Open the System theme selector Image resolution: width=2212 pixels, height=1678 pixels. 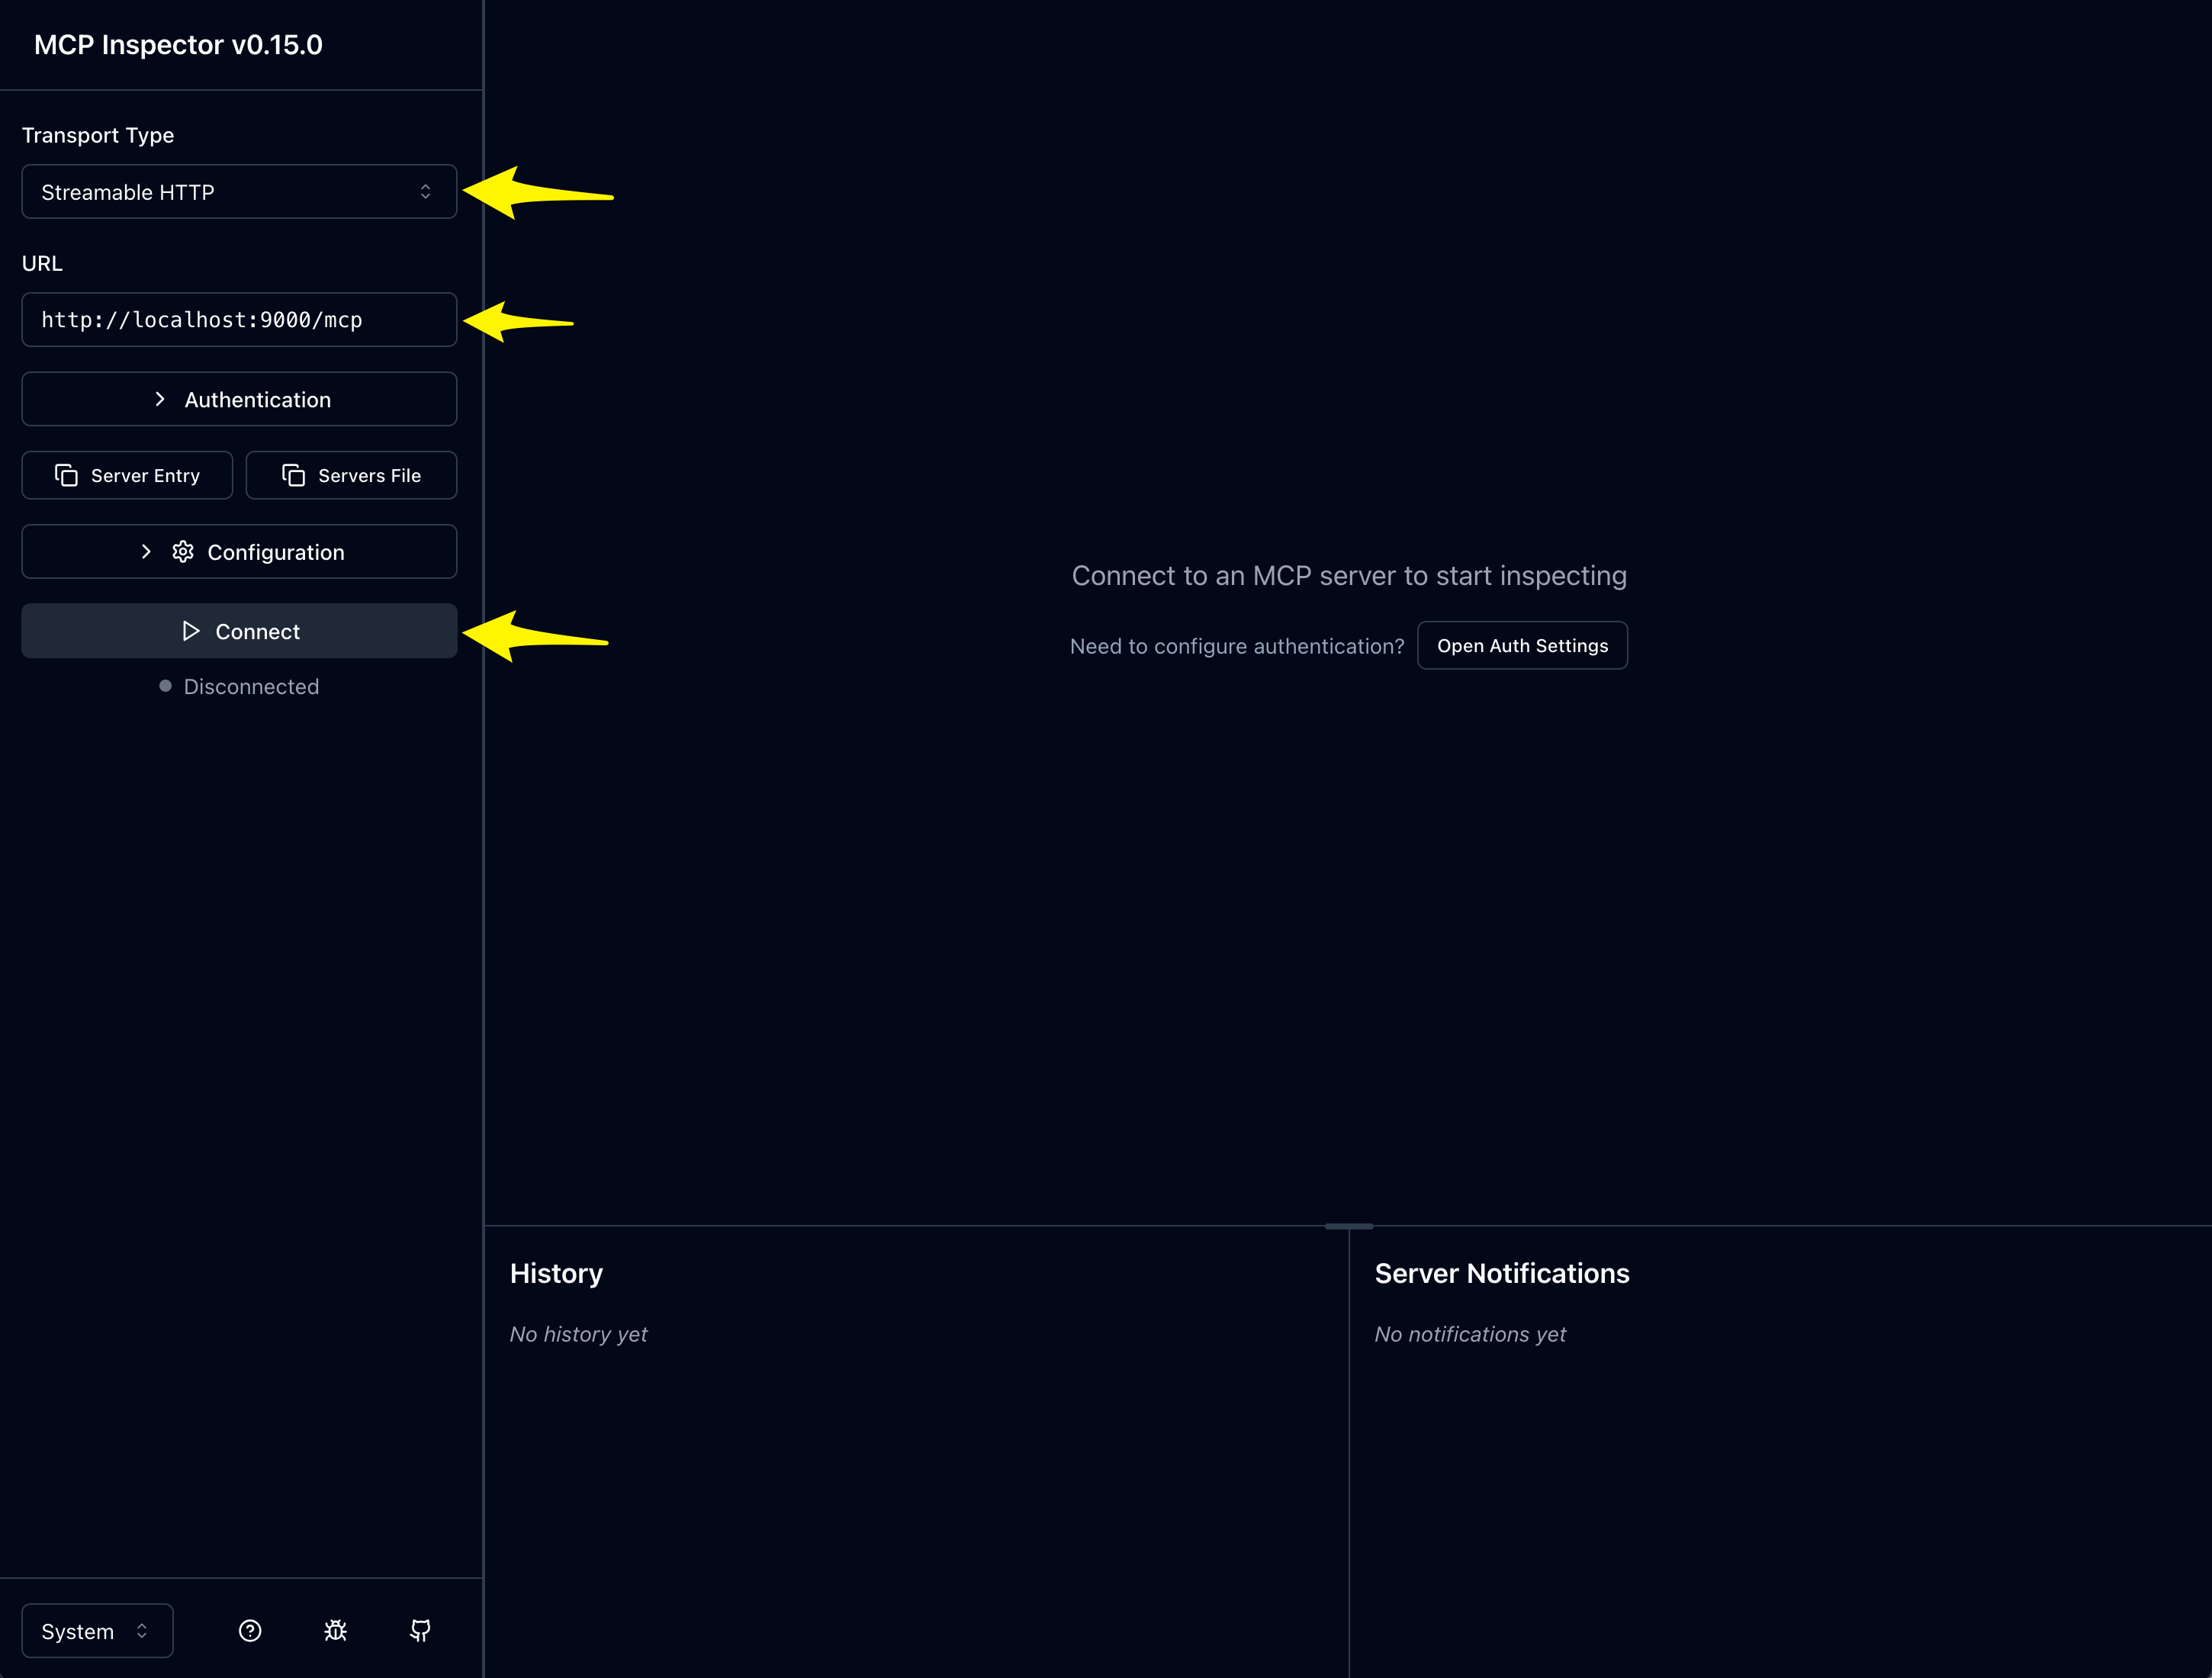tap(97, 1631)
